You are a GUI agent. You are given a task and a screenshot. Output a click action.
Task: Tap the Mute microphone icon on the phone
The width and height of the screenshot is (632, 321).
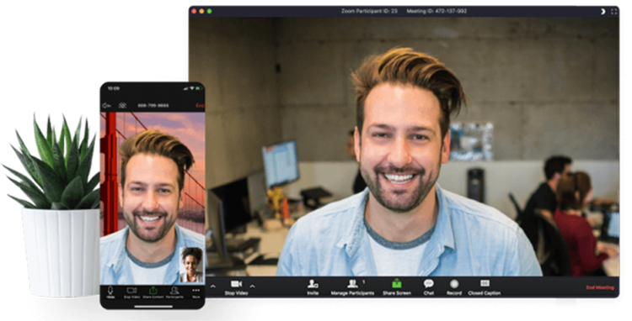point(110,292)
